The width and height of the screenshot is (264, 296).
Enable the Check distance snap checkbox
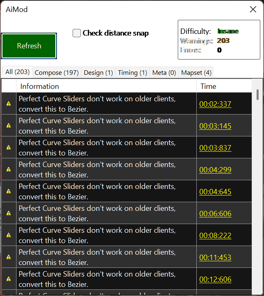point(77,33)
